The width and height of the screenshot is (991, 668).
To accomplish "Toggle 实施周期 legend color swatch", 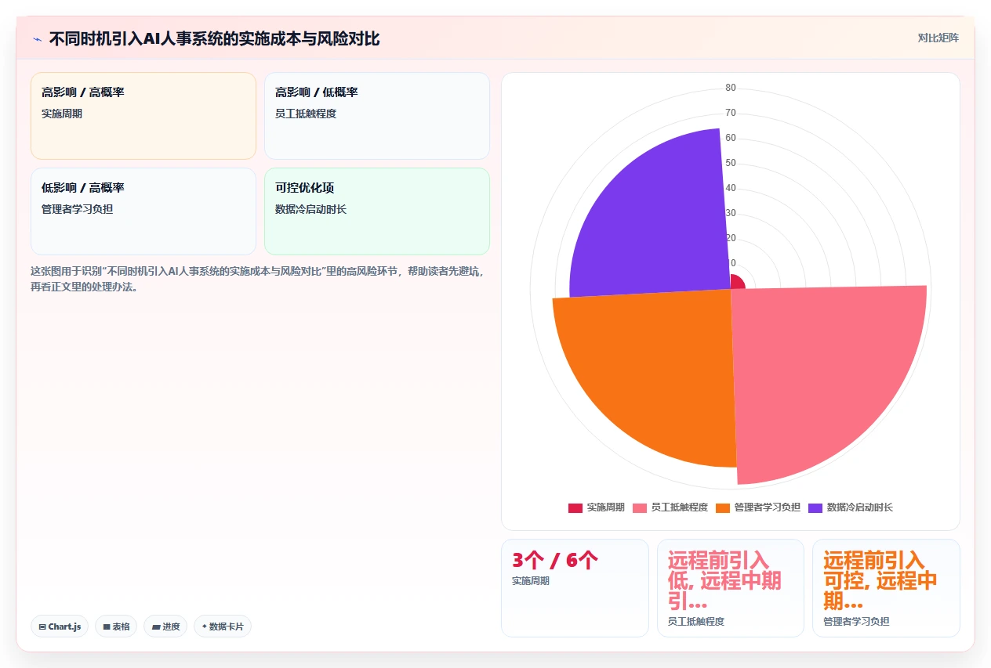I will point(575,507).
